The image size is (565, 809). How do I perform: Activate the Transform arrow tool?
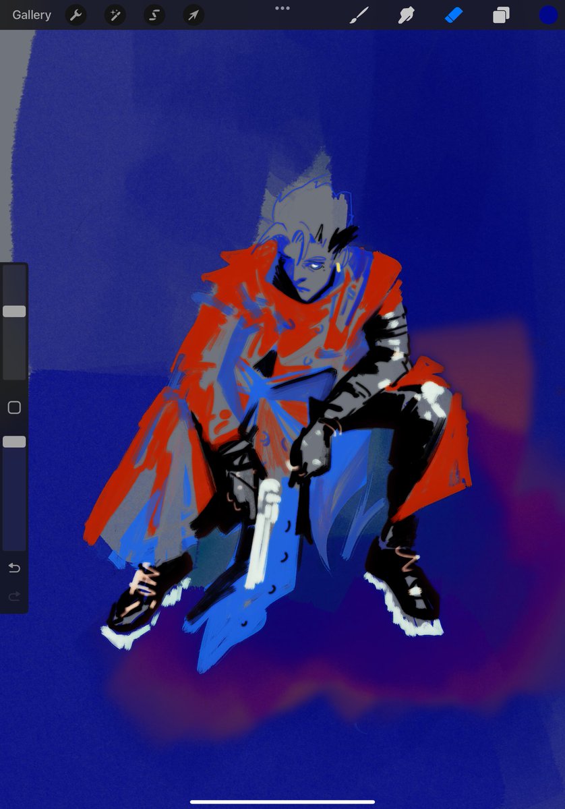194,15
